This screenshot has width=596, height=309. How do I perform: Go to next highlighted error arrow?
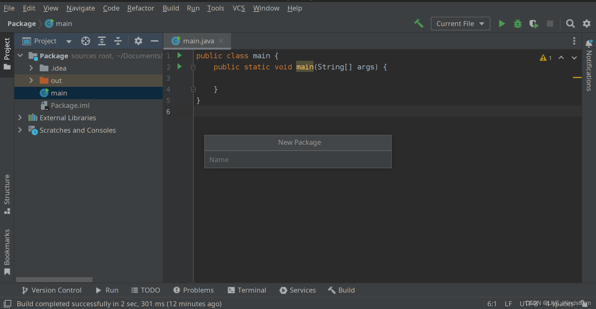point(574,58)
